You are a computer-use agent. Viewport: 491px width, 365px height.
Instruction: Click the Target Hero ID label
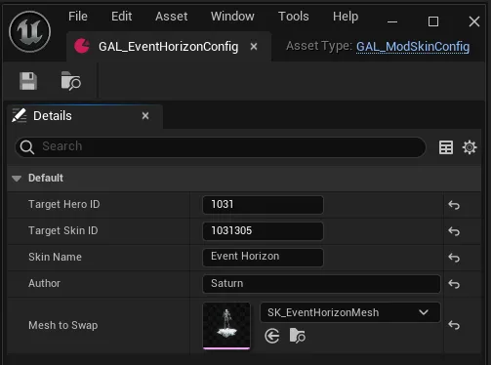[x=64, y=204]
